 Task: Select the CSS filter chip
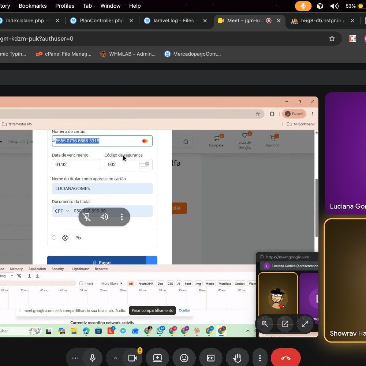click(170, 283)
